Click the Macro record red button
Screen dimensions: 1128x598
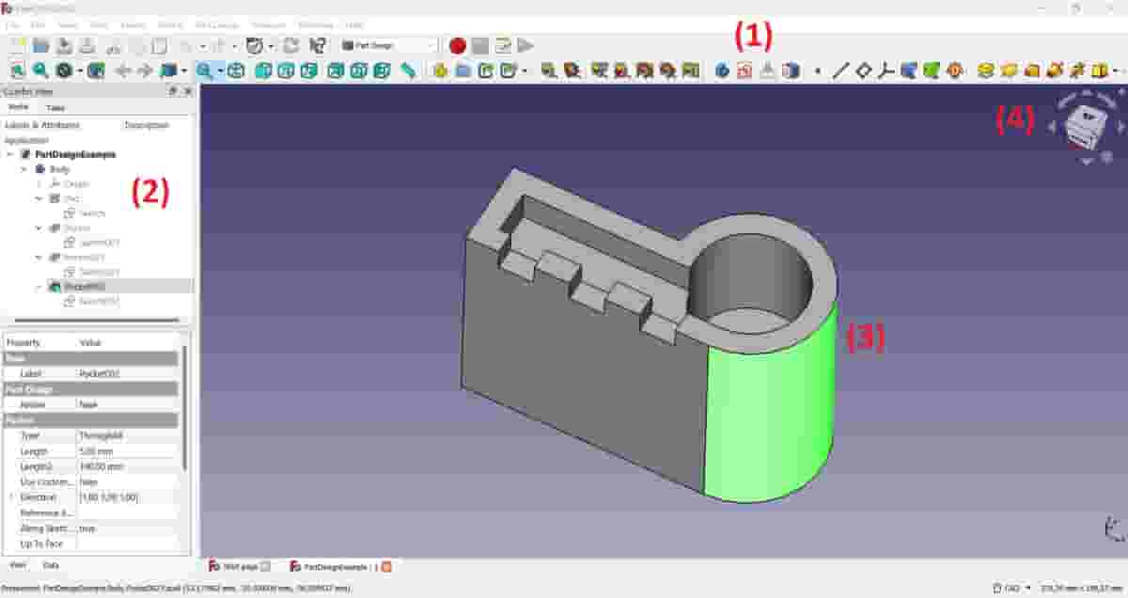(459, 44)
